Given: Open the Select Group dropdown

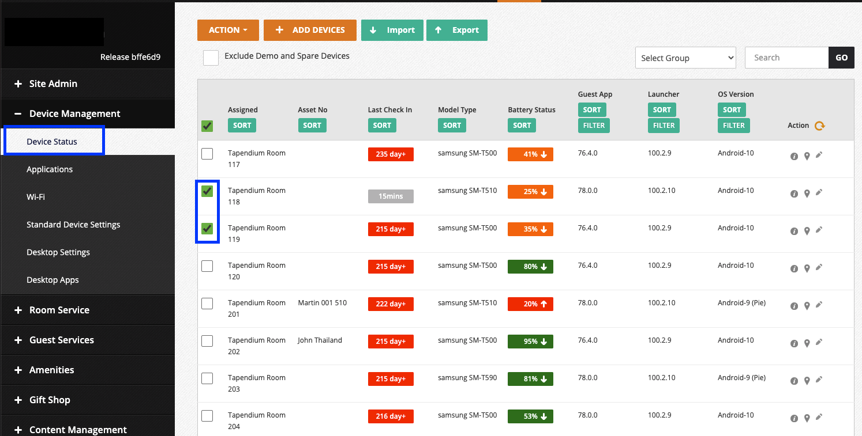Looking at the screenshot, I should (685, 58).
